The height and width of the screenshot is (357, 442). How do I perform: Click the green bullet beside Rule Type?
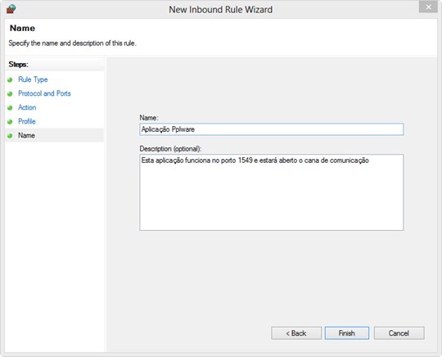click(10, 79)
